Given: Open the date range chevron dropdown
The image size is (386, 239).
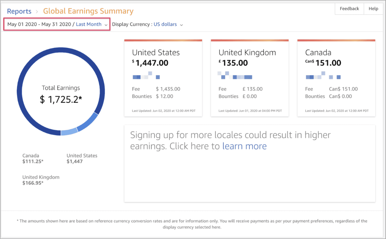Looking at the screenshot, I should click(x=106, y=25).
